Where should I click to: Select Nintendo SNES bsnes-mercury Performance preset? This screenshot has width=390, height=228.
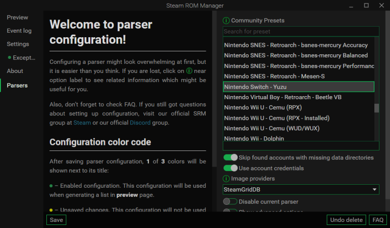[x=299, y=66]
